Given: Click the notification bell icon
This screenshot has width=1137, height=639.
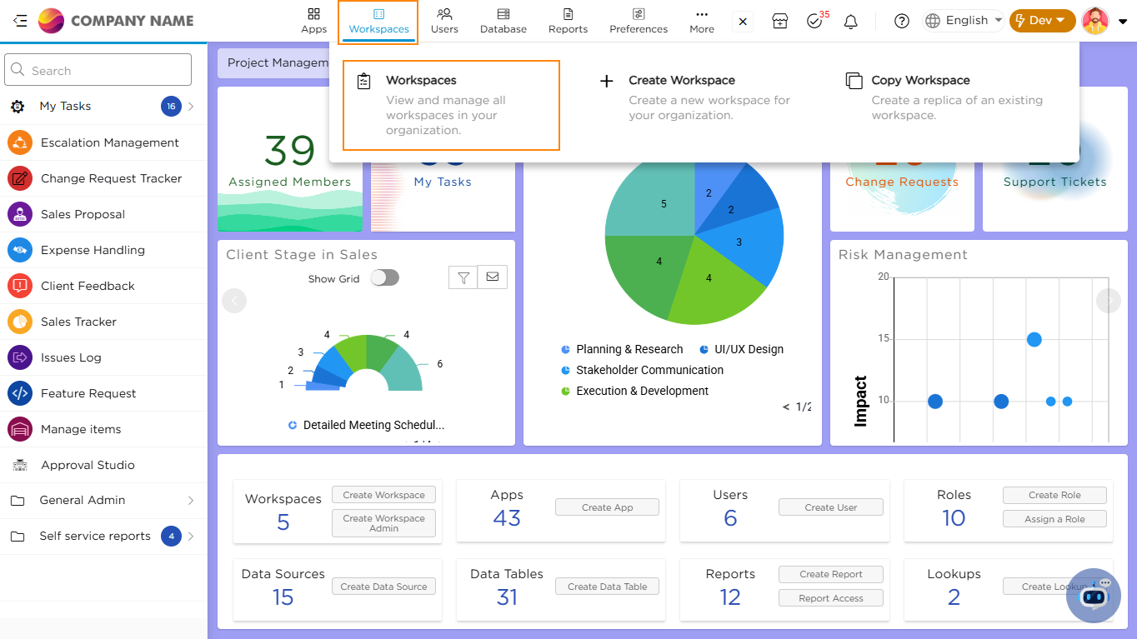Looking at the screenshot, I should (850, 22).
